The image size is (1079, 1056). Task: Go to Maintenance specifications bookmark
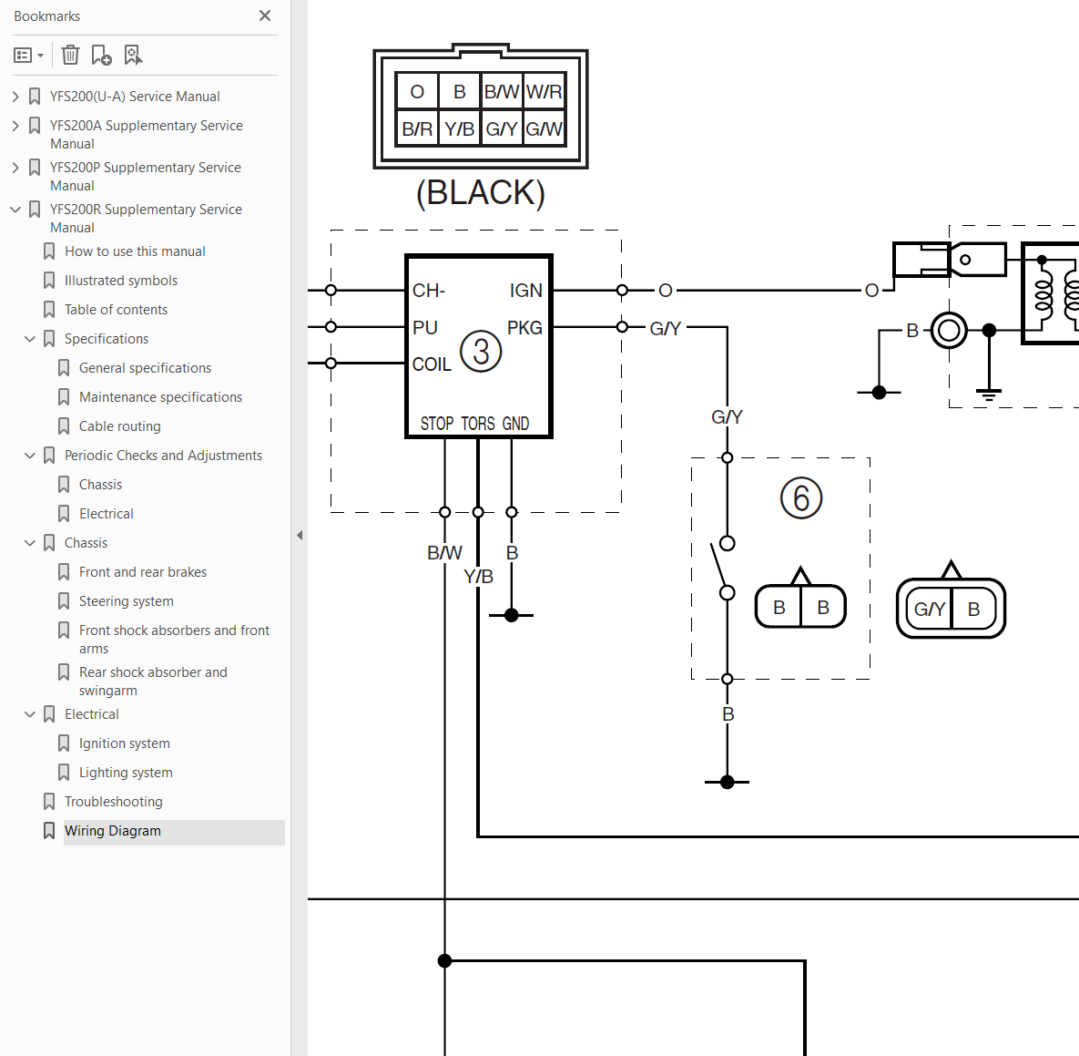pos(160,397)
